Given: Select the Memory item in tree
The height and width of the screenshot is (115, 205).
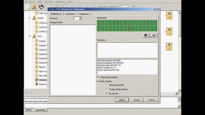Looking at the screenshot, I should click(42, 67).
